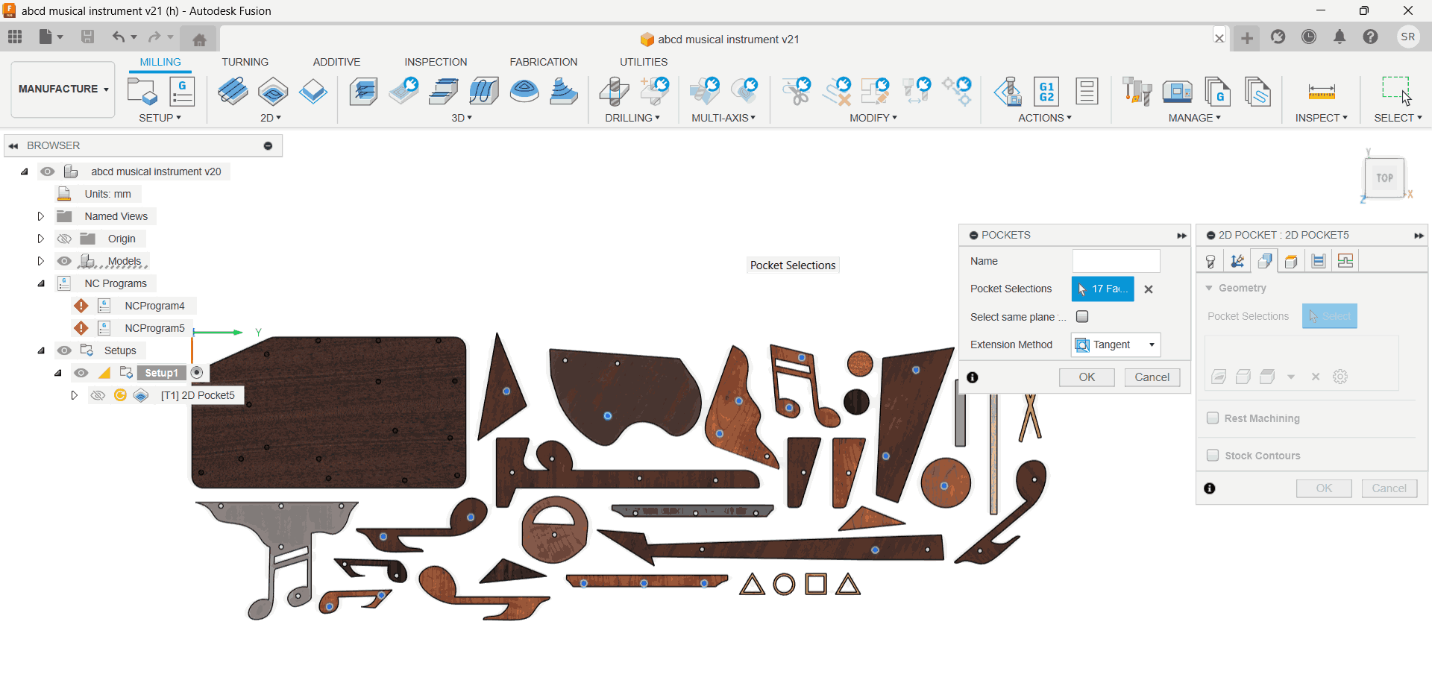Toggle visibility of the Setups node
Screen dimensions: 1432x689
click(x=65, y=350)
